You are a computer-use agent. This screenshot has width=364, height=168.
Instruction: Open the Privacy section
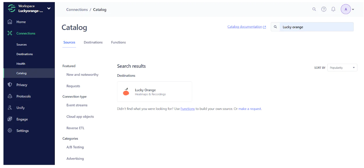click(x=10, y=85)
